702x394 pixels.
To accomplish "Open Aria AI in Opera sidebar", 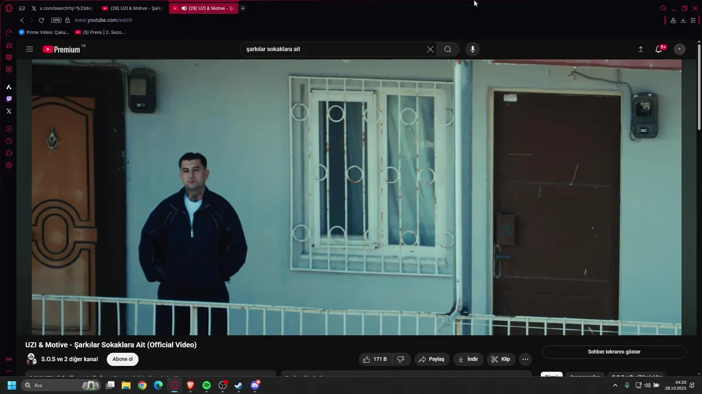I will pyautogui.click(x=9, y=87).
